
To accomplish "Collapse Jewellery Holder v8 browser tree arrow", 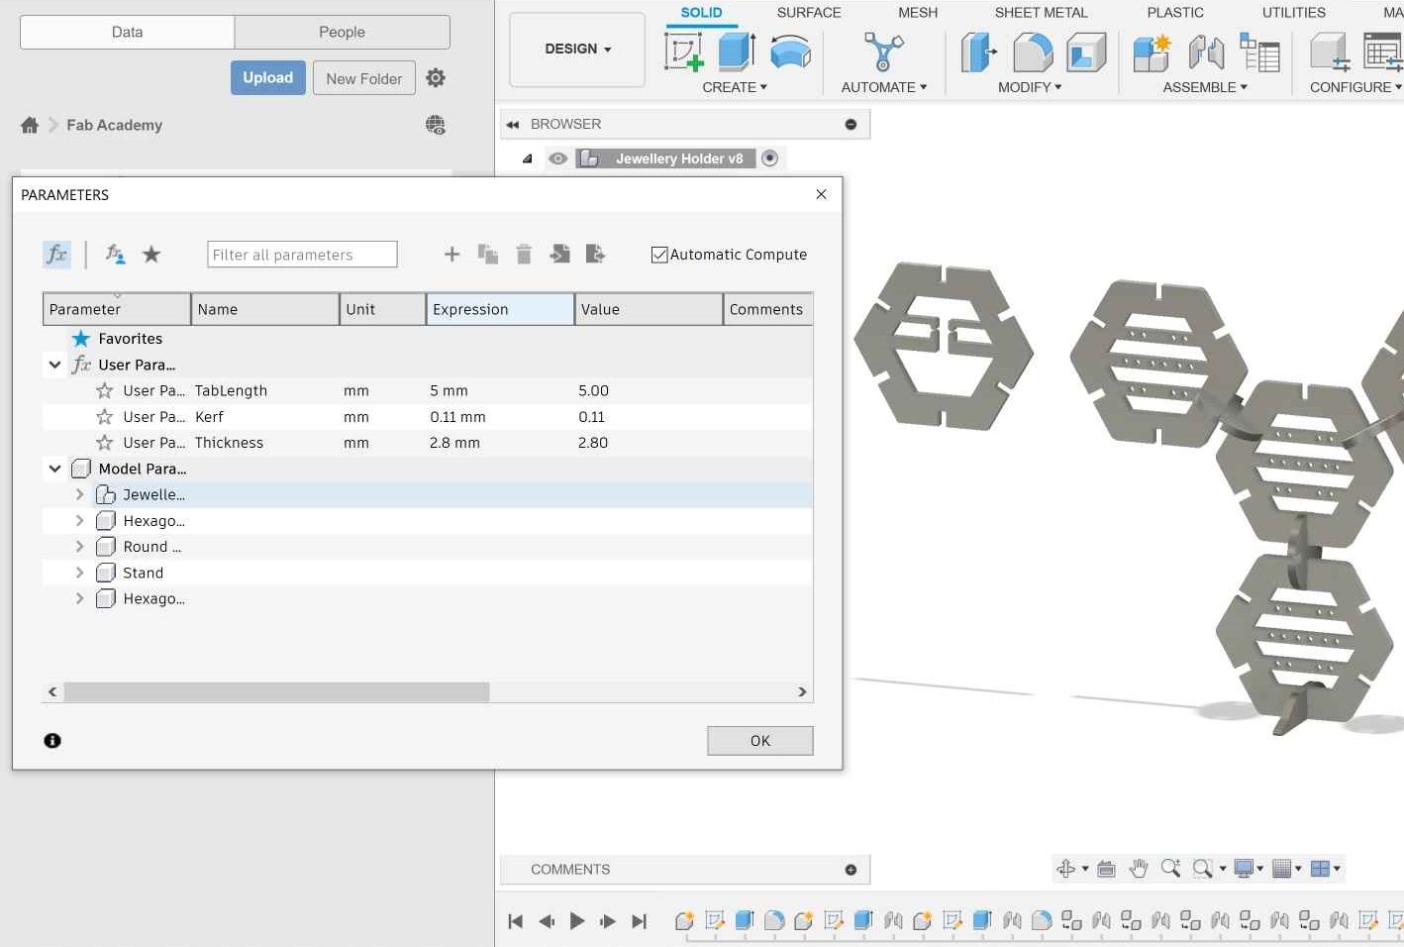I will click(x=527, y=158).
